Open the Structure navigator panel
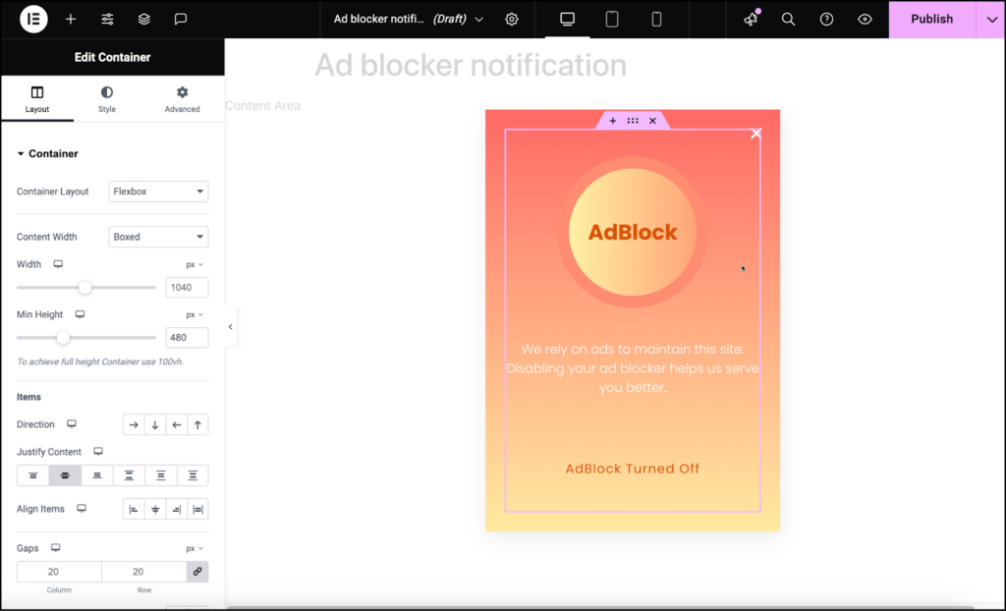This screenshot has width=1006, height=611. (143, 19)
